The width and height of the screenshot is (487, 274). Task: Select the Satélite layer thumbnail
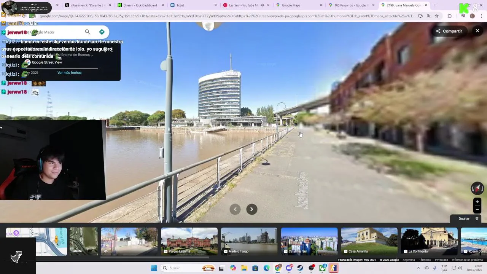[x=84, y=241]
